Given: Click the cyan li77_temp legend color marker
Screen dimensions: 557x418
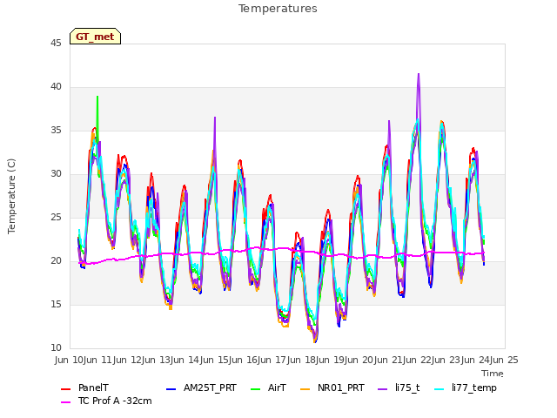Looking at the screenshot, I should click(x=439, y=389).
